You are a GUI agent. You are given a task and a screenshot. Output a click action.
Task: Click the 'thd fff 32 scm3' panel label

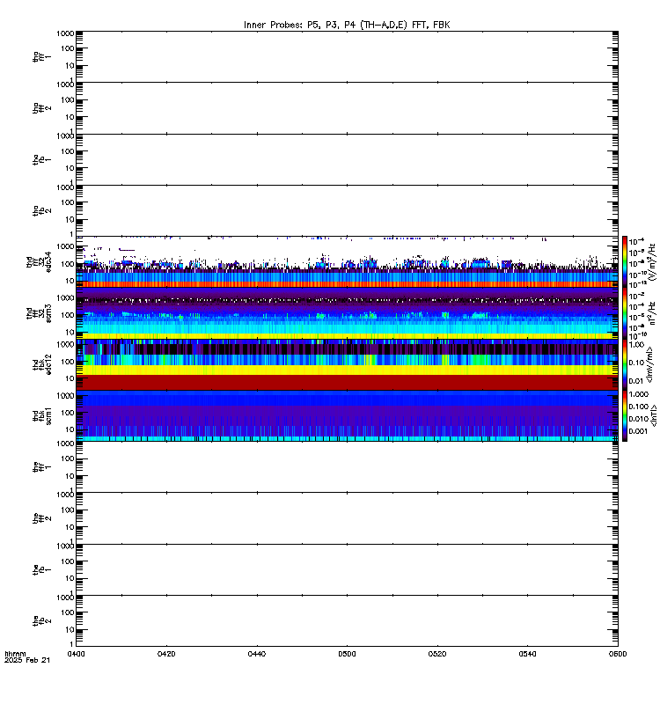pos(39,313)
